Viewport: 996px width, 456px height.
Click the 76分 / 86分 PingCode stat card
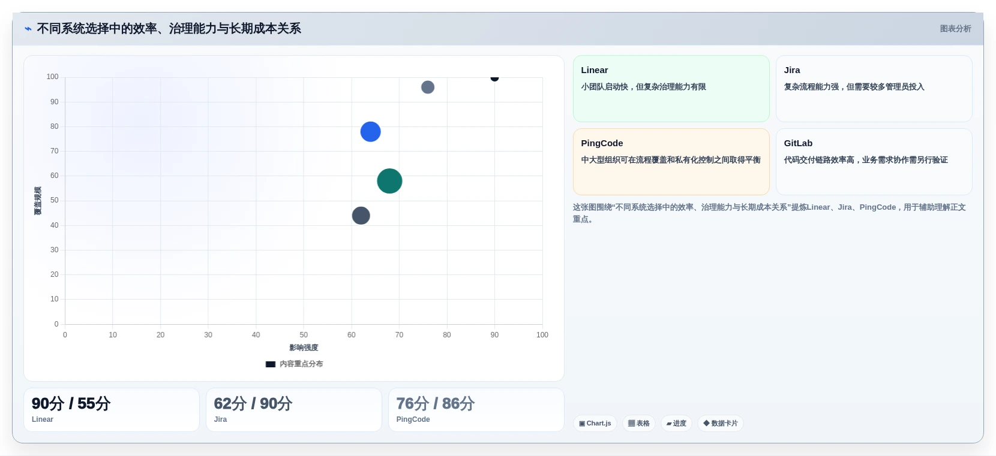476,410
